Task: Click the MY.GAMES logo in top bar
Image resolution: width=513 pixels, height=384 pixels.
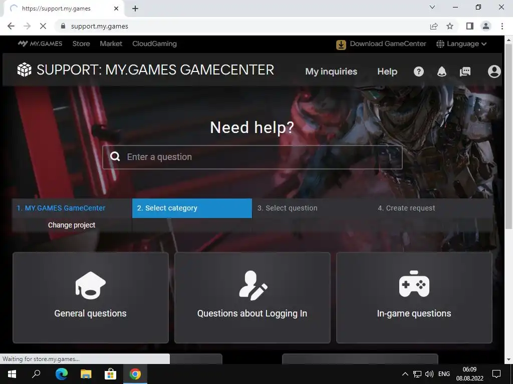Action: pyautogui.click(x=40, y=43)
